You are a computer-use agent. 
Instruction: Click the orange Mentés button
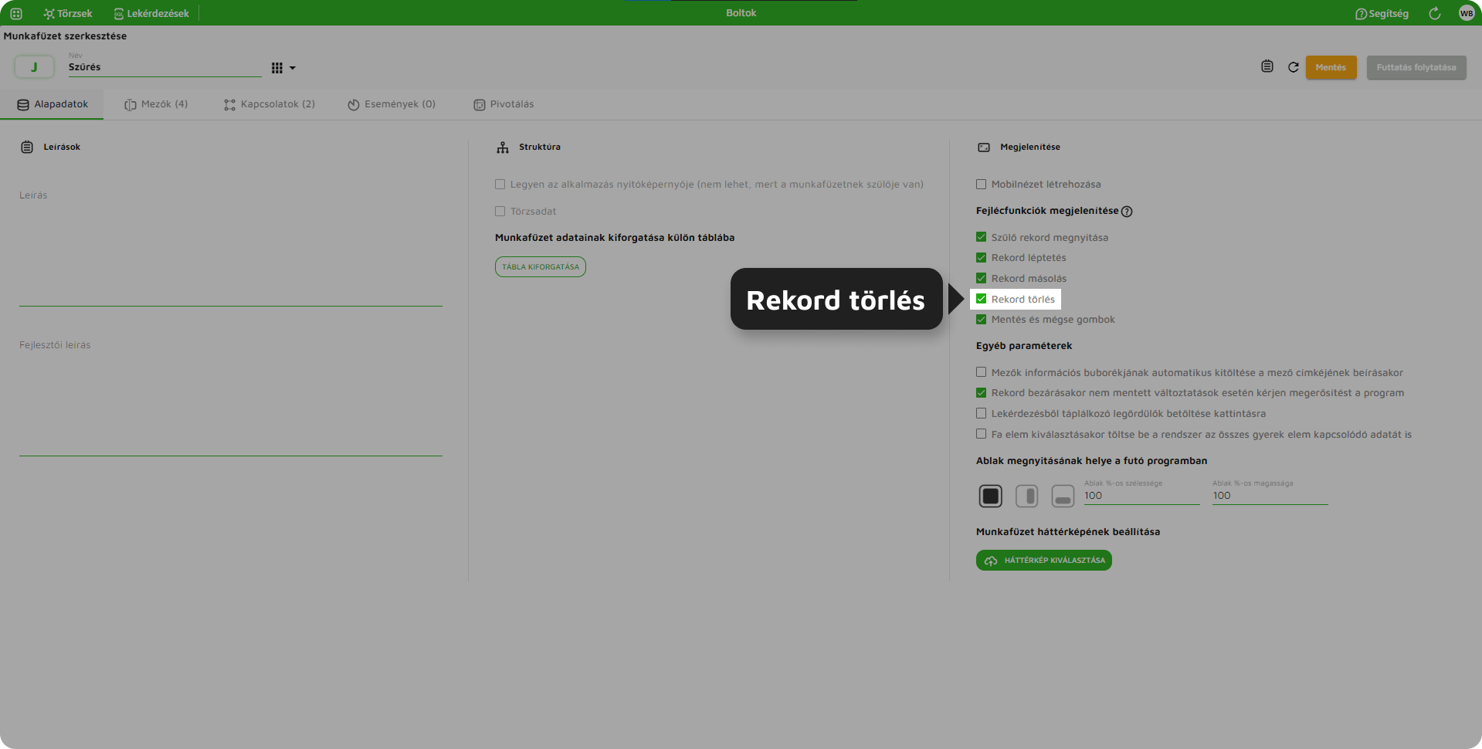coord(1331,67)
